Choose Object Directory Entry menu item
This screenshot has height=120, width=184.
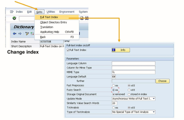click(54, 22)
